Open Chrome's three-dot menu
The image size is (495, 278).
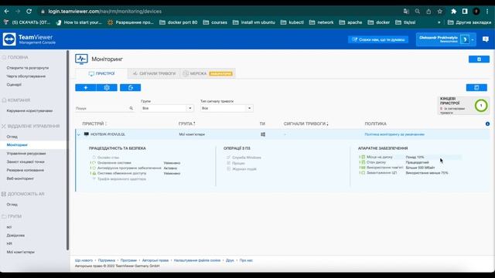(x=487, y=12)
